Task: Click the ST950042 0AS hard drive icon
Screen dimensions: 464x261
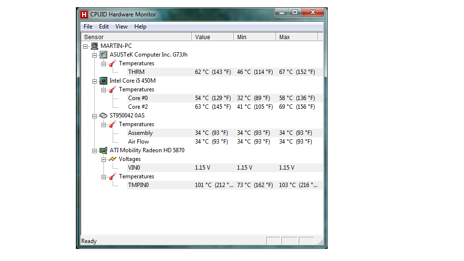Action: coord(103,116)
